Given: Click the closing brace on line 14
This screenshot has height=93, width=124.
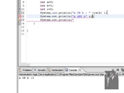Looking at the screenshot, I should point(34,24).
